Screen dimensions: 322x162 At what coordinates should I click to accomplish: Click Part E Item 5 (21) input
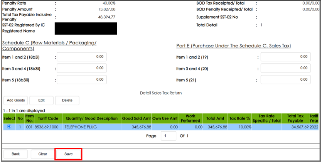click(x=285, y=80)
